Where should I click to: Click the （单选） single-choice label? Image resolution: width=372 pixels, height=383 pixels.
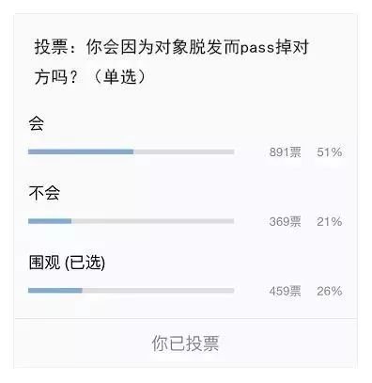[120, 77]
